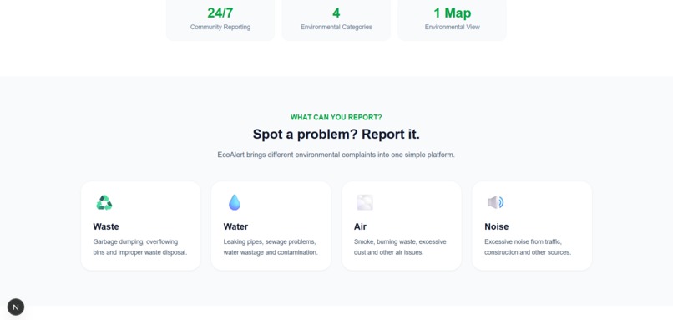Image resolution: width=673 pixels, height=320 pixels.
Task: Click the Air category icon
Action: coord(365,202)
